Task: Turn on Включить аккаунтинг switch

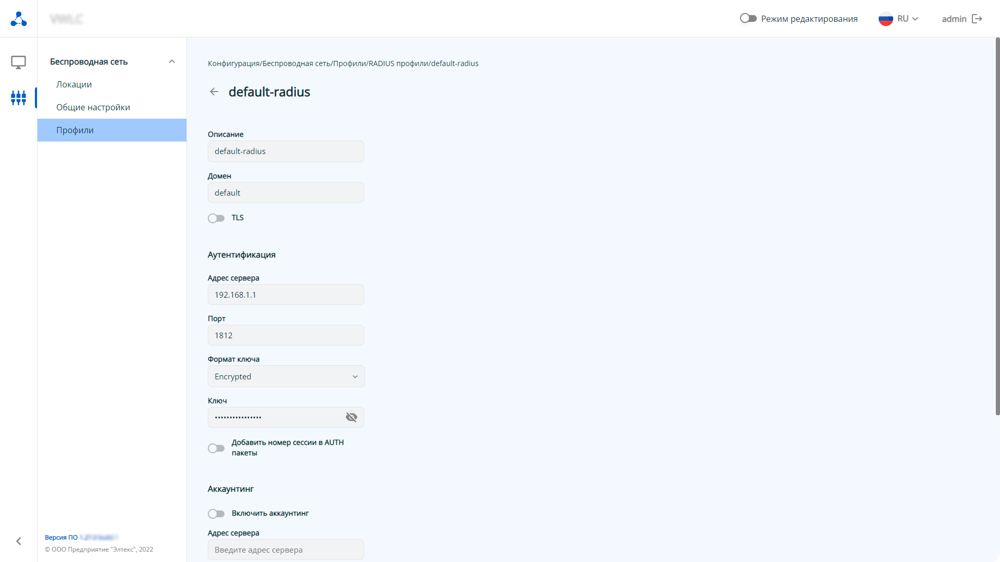Action: (x=216, y=514)
